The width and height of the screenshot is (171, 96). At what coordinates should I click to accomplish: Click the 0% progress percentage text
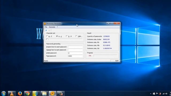click(x=90, y=56)
